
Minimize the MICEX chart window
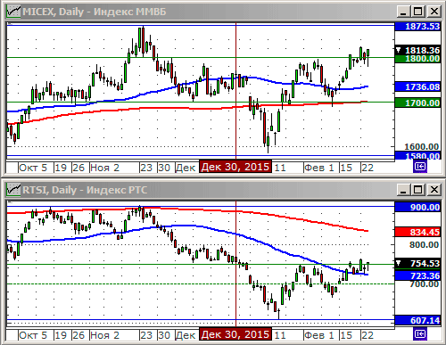click(x=403, y=12)
